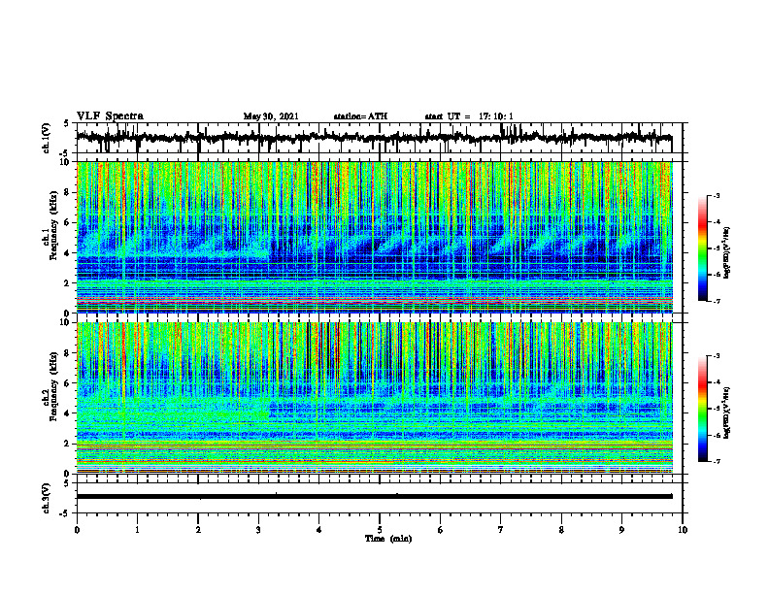Click the "ch.1(V)" waveform axis label
Viewport: 769px width, 594px height.
47,138
